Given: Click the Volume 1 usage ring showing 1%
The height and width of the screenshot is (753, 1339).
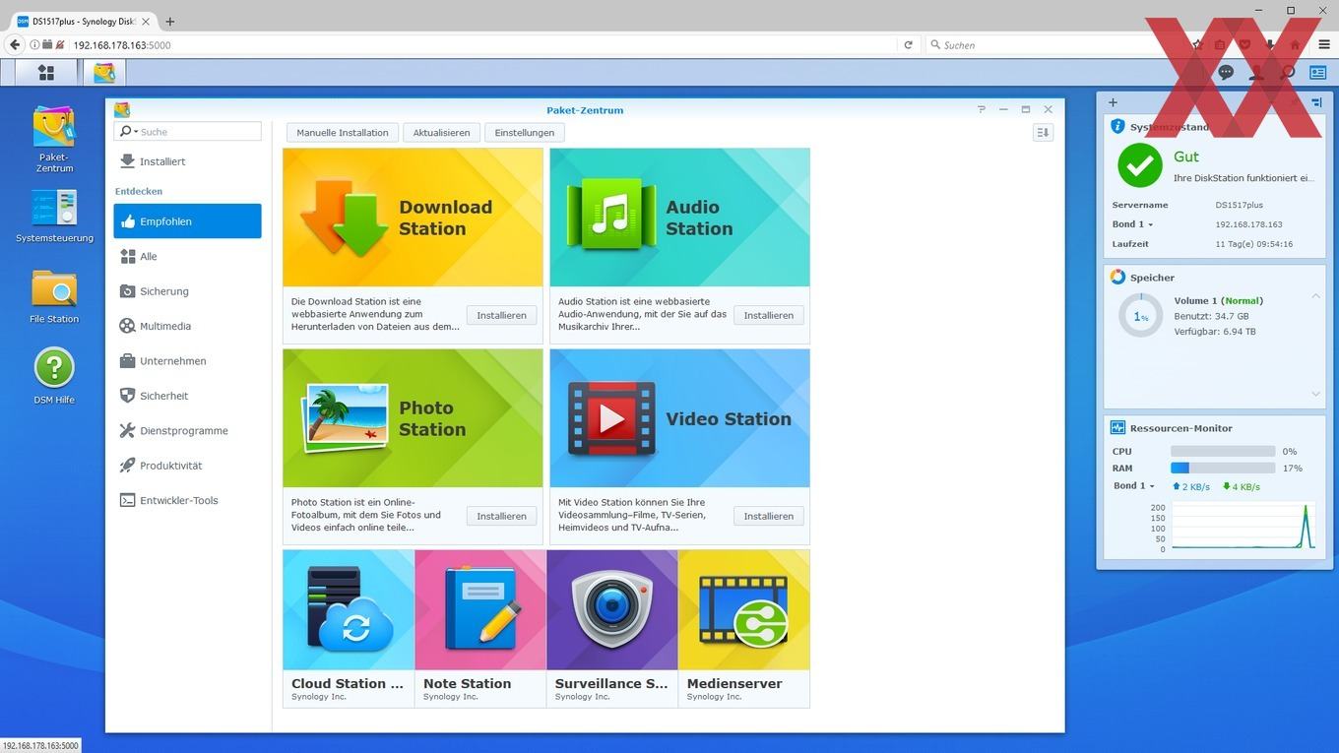Looking at the screenshot, I should coord(1140,316).
